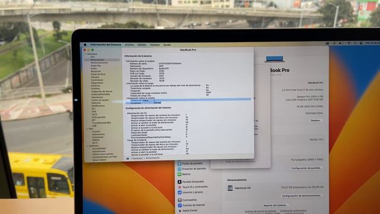
Task: Open the Información del Sistema menu
Action: (x=106, y=45)
